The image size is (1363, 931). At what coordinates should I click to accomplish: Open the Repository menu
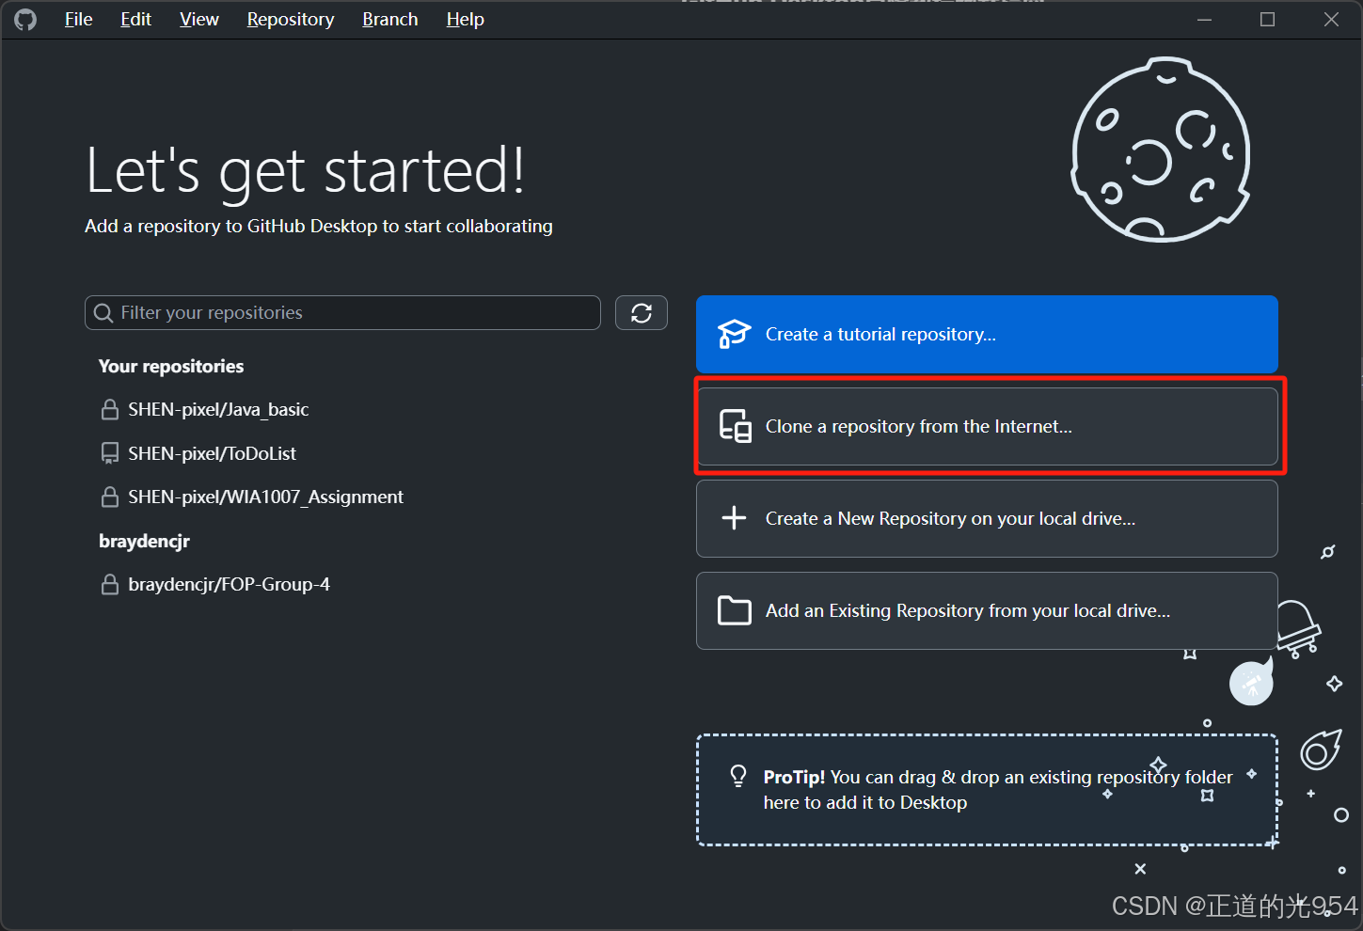click(291, 19)
